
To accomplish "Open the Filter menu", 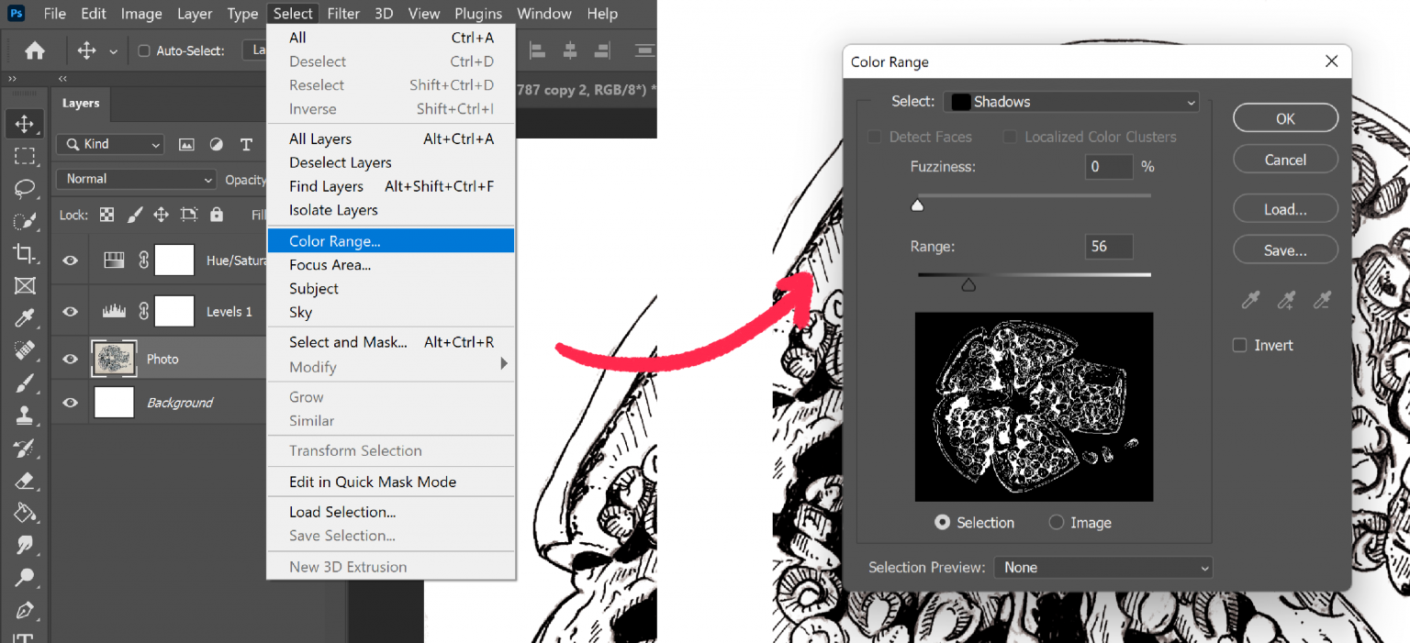I will 343,13.
